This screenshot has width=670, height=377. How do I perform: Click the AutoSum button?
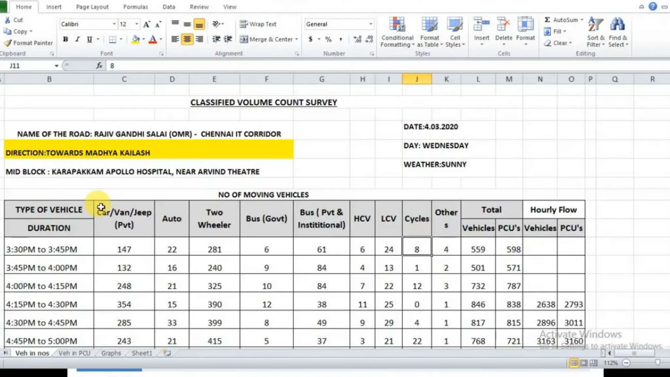click(x=561, y=20)
